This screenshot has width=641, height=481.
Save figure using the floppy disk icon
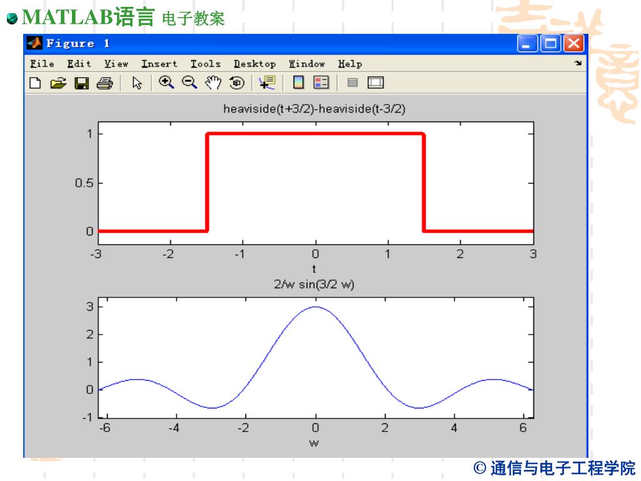(x=82, y=83)
